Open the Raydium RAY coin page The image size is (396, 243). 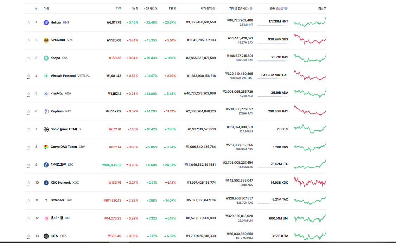(61, 111)
